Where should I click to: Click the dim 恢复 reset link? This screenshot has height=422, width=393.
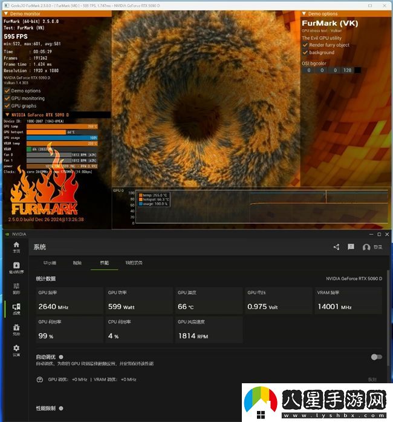click(372, 380)
